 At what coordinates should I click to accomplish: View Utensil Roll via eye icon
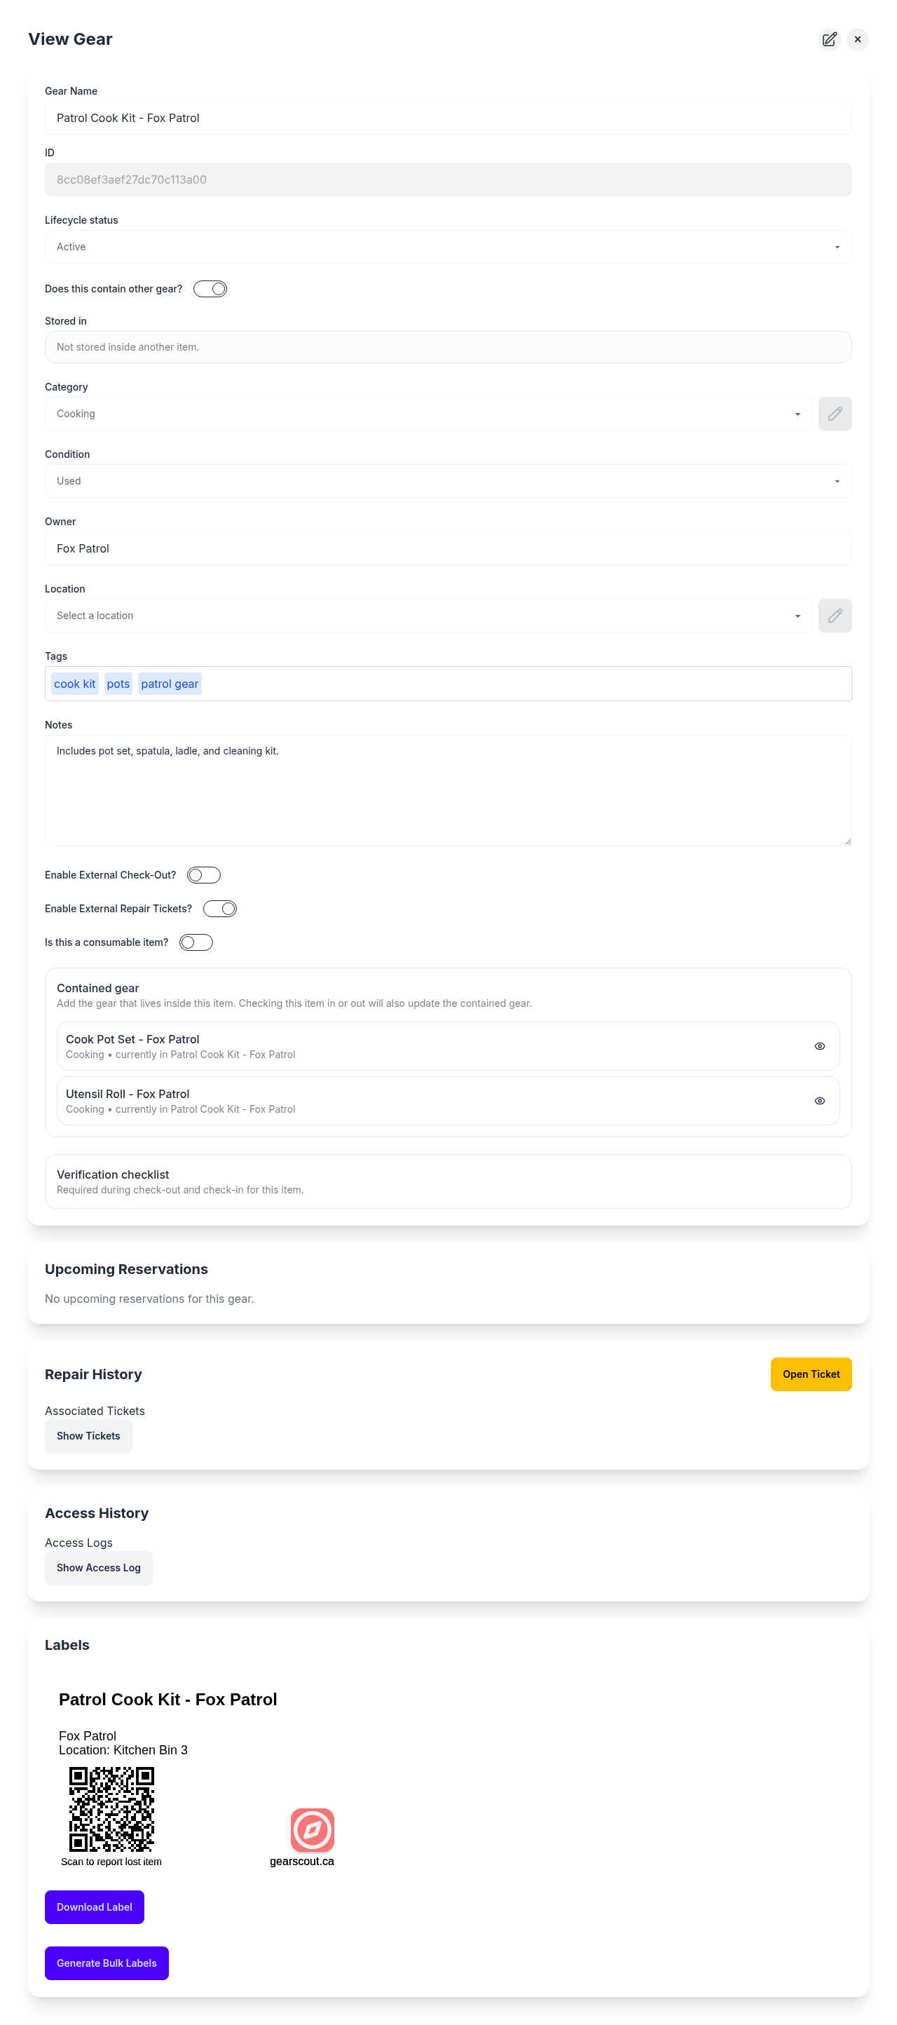pyautogui.click(x=819, y=1101)
